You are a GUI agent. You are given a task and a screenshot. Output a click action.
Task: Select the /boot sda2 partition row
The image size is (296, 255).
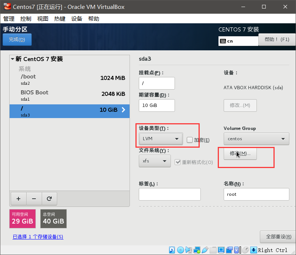[x=69, y=80]
